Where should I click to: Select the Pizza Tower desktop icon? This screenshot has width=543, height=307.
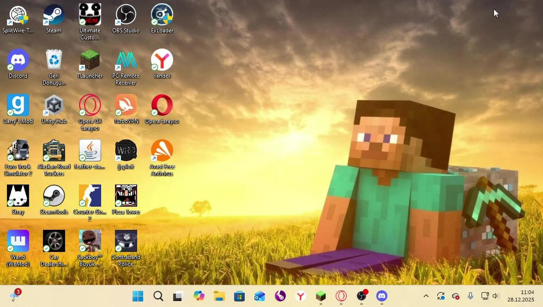126,200
